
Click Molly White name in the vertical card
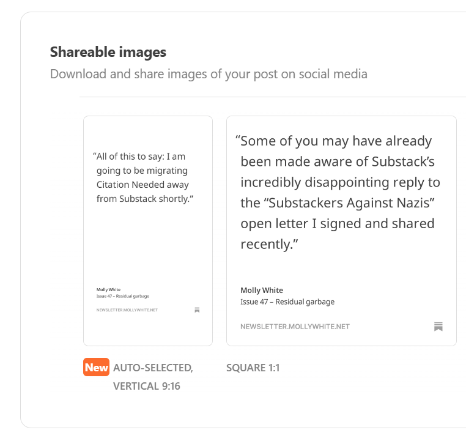[x=108, y=289]
